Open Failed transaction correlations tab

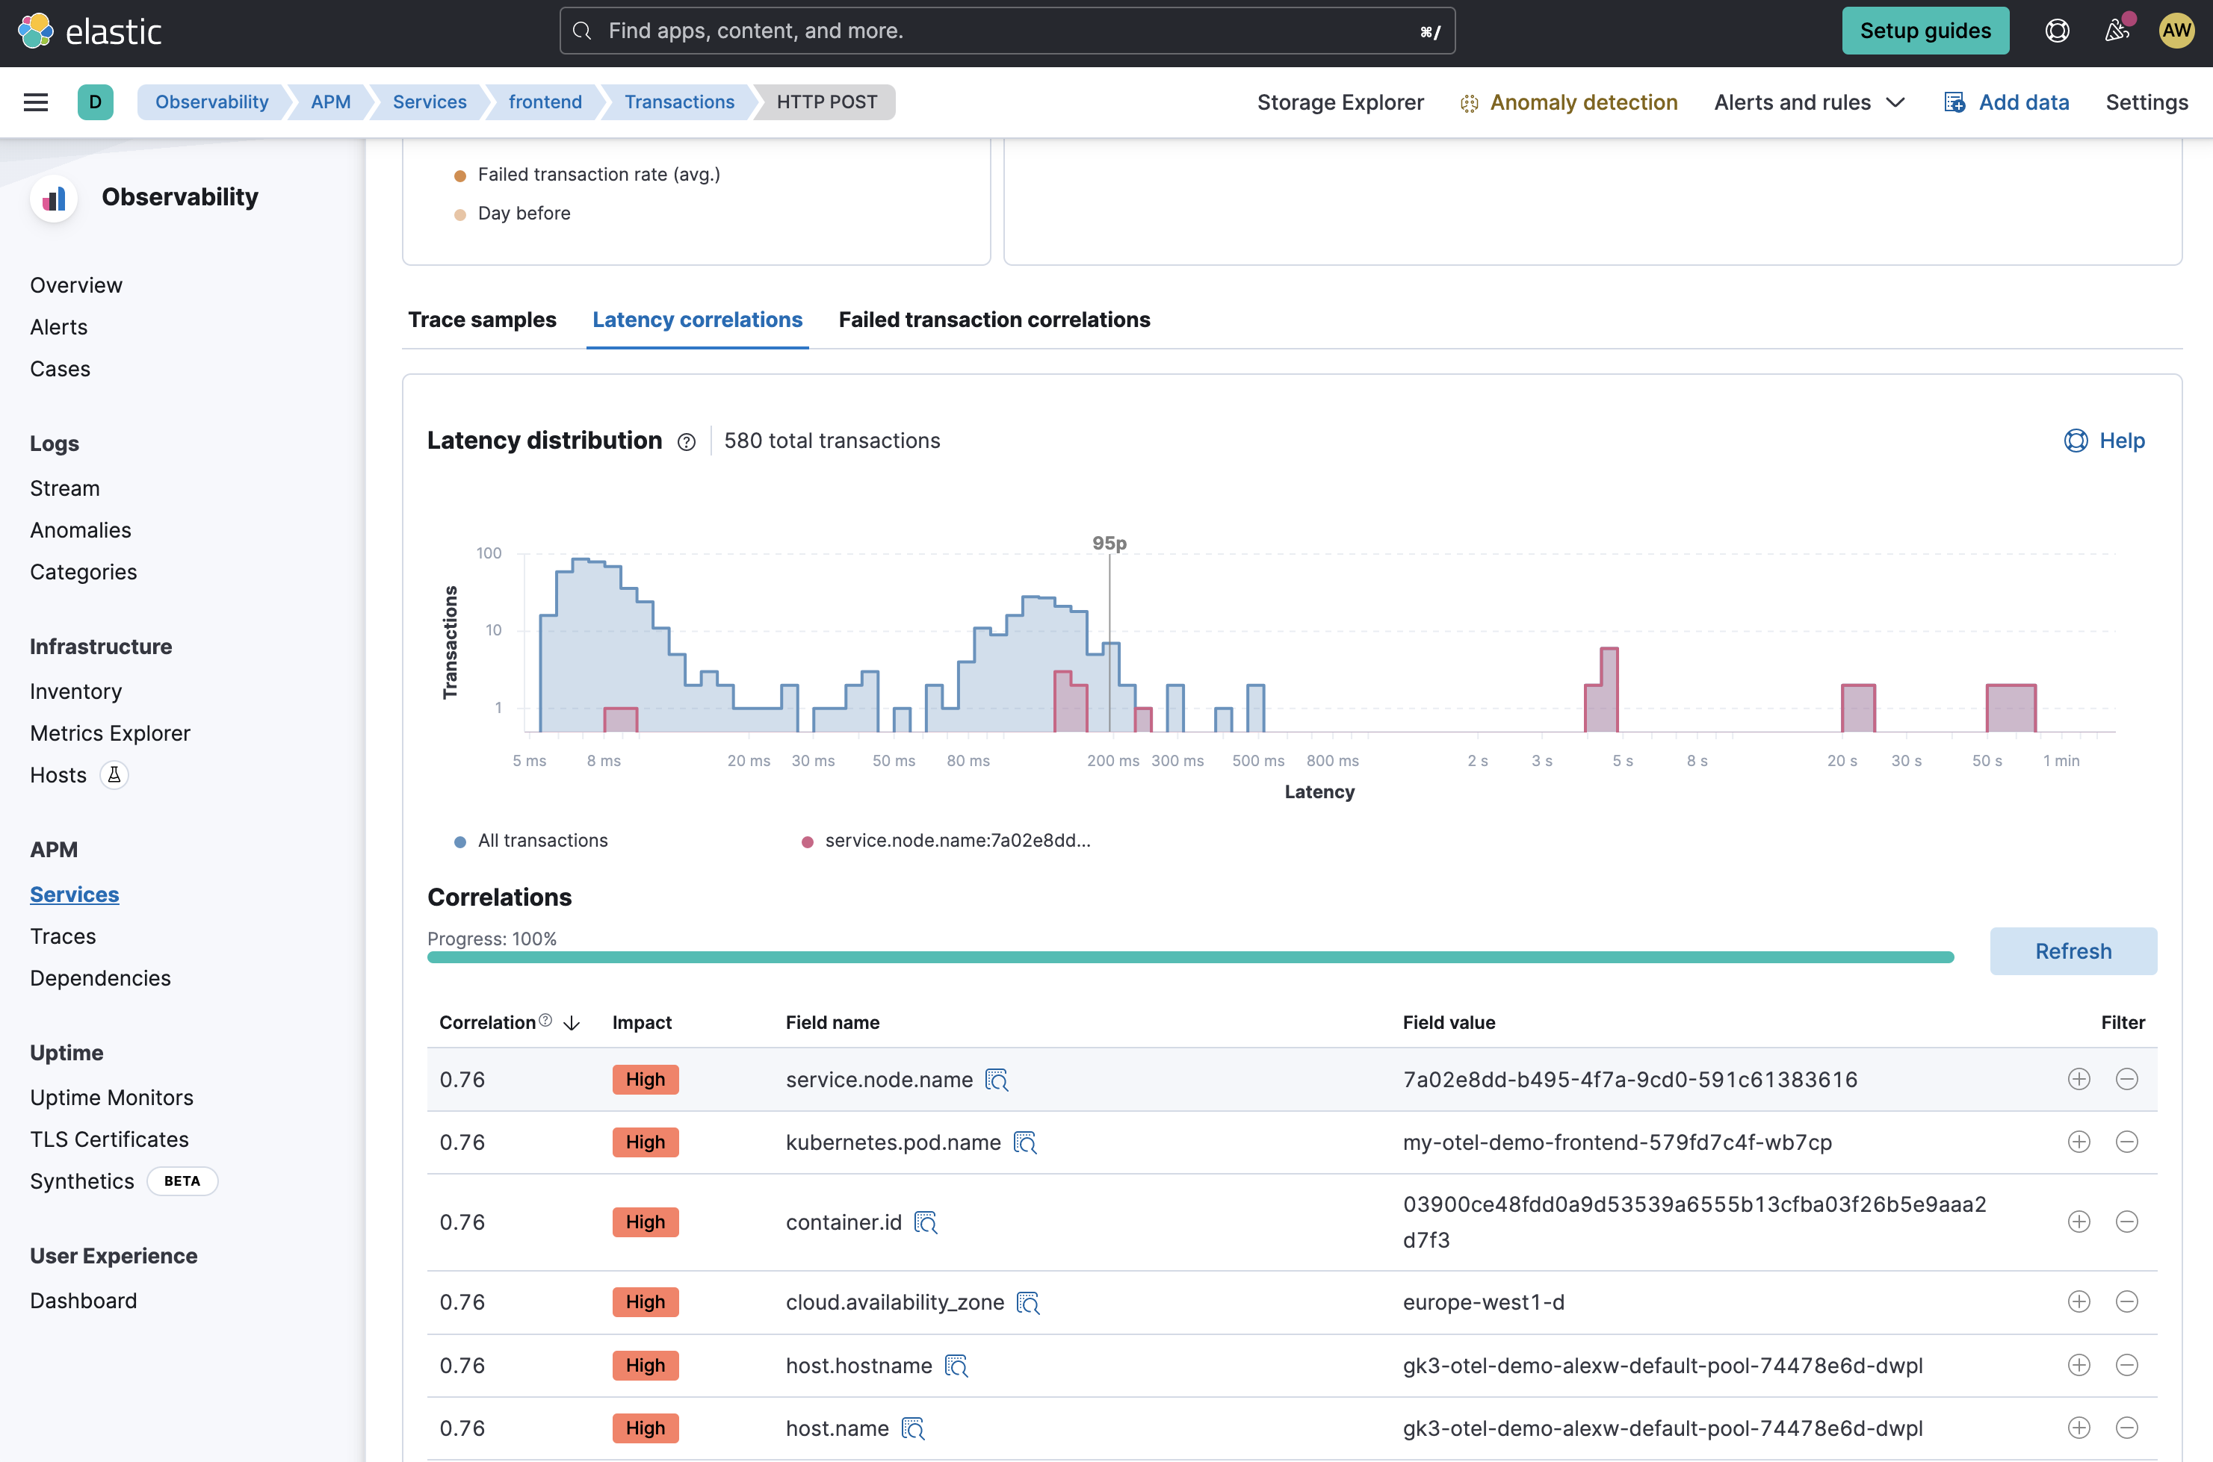[994, 320]
